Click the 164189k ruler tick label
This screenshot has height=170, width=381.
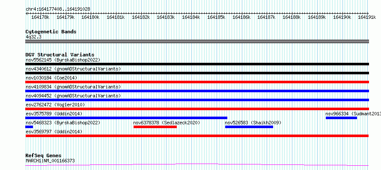point(317,17)
